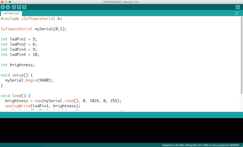
Task: Save the sketch with the Save icon
Action: point(24,7)
